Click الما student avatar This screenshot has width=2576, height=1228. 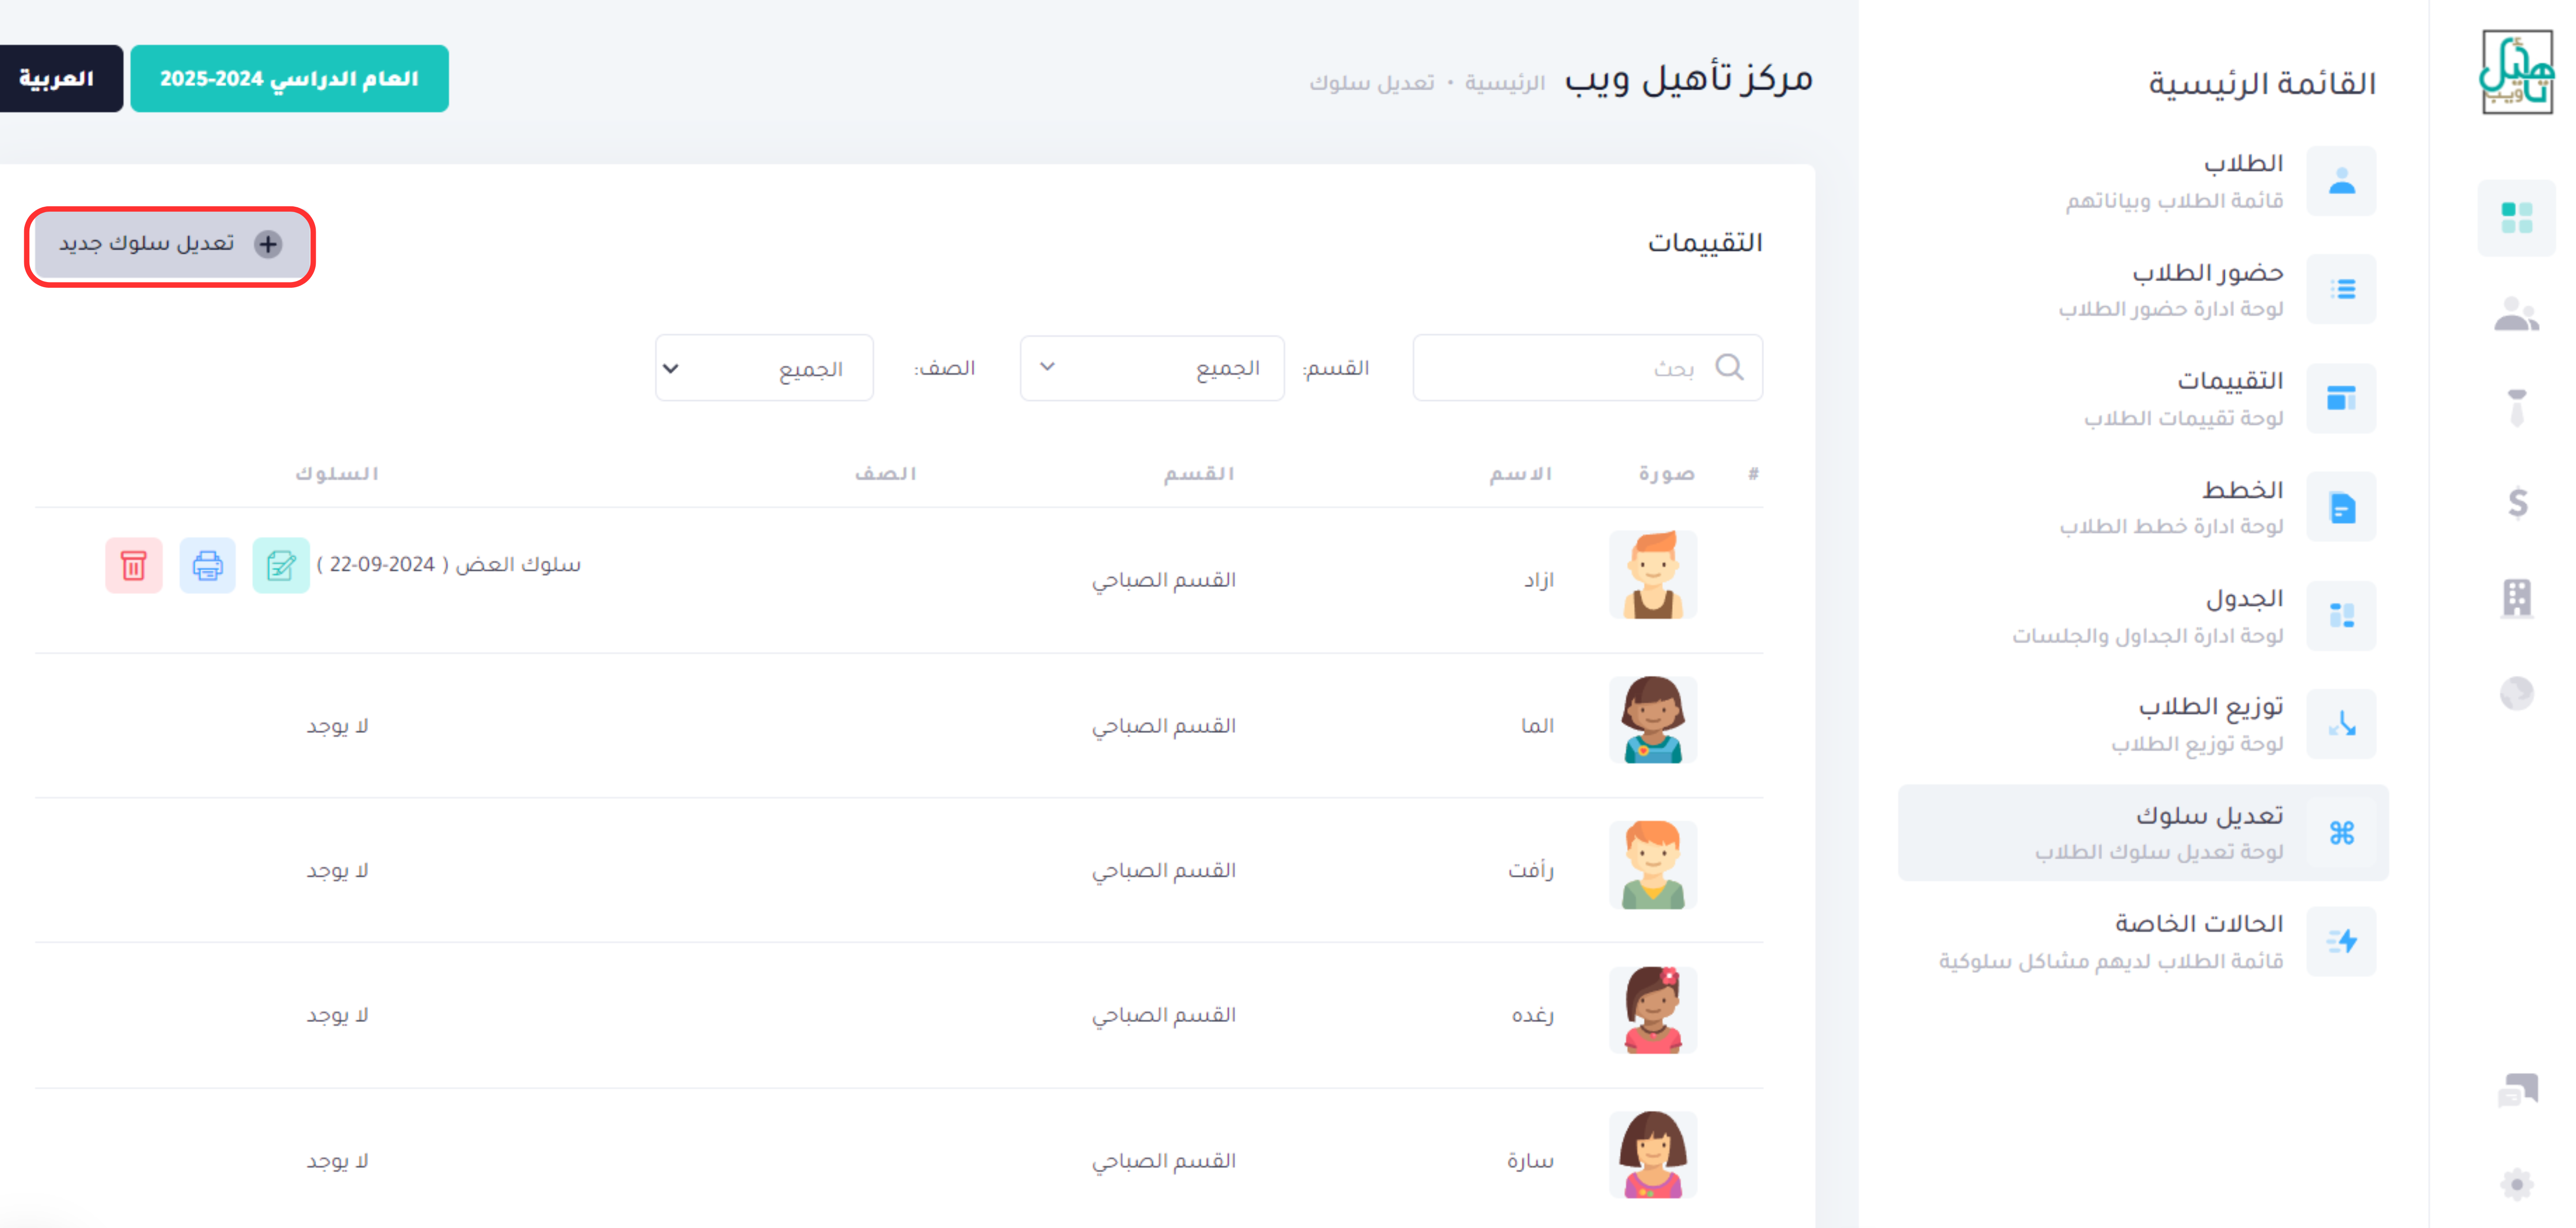(1652, 720)
